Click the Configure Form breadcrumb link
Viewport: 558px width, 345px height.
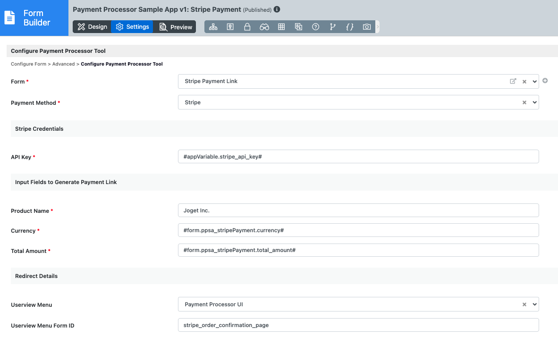tap(28, 64)
